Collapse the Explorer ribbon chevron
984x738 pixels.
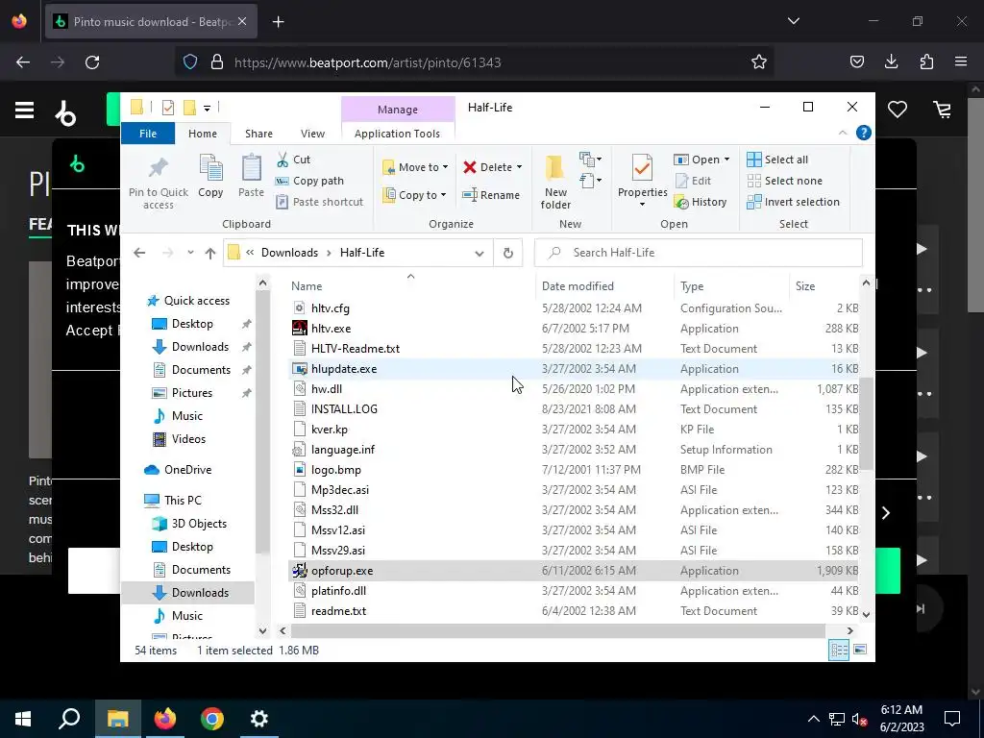tap(843, 133)
